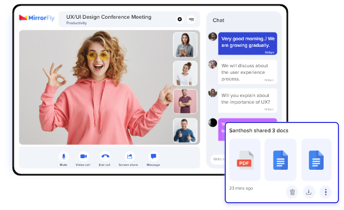Click the 'user experience process' chat message
The height and width of the screenshot is (210, 344).
pyautogui.click(x=248, y=72)
